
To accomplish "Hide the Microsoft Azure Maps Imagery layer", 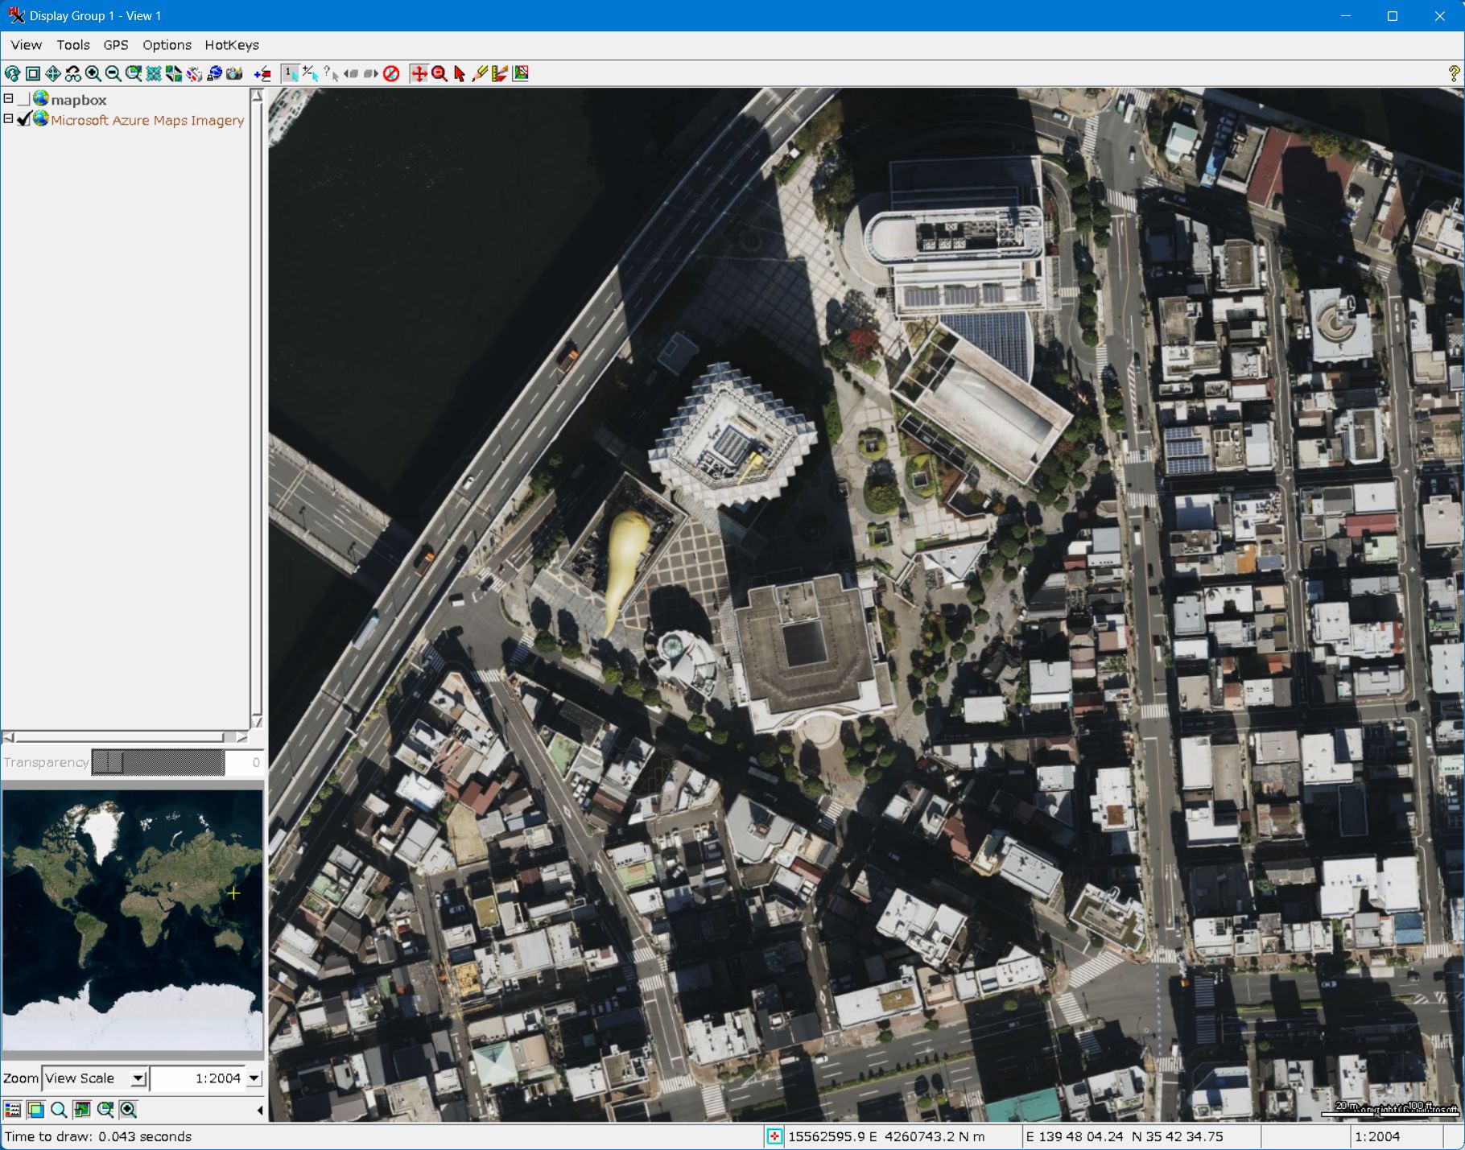I will tap(24, 119).
